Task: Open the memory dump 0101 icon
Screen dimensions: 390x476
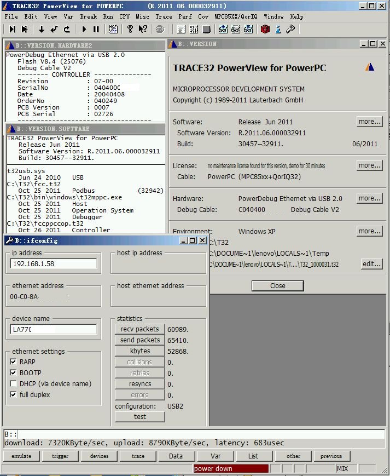Action: (x=194, y=29)
